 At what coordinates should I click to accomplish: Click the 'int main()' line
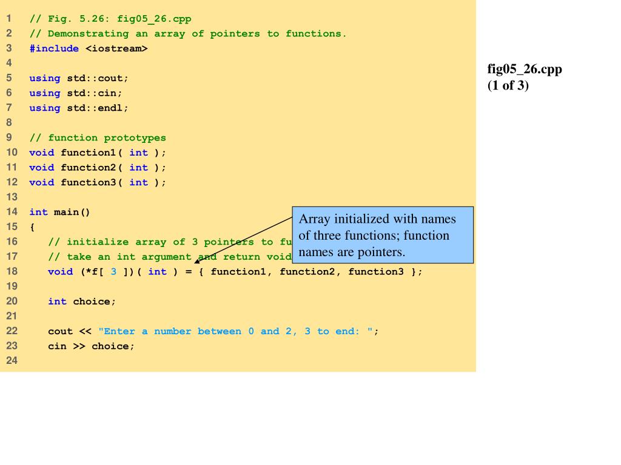click(60, 213)
